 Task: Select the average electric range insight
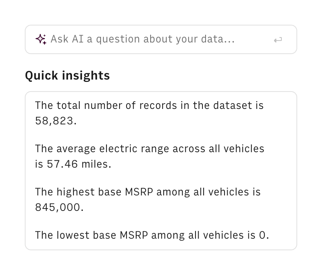149,156
